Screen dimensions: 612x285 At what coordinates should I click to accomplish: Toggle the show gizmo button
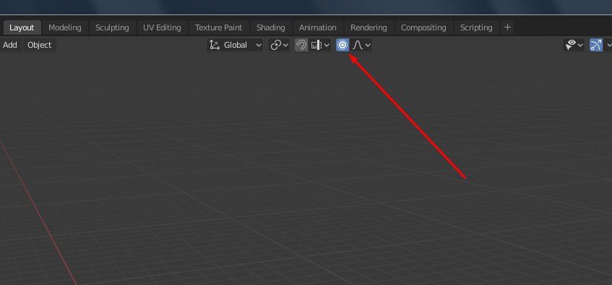(x=595, y=45)
